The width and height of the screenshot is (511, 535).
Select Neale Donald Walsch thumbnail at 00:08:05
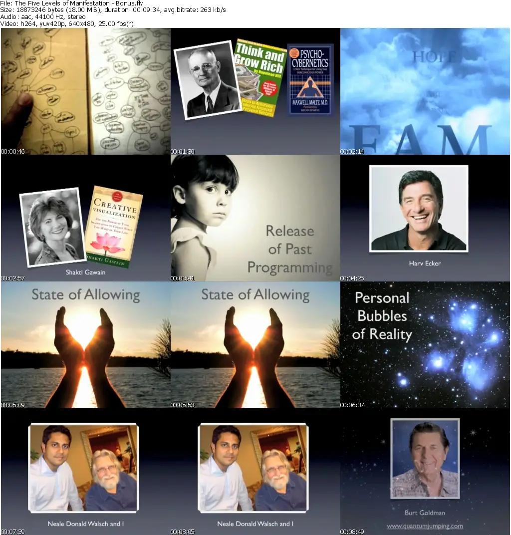click(x=255, y=472)
